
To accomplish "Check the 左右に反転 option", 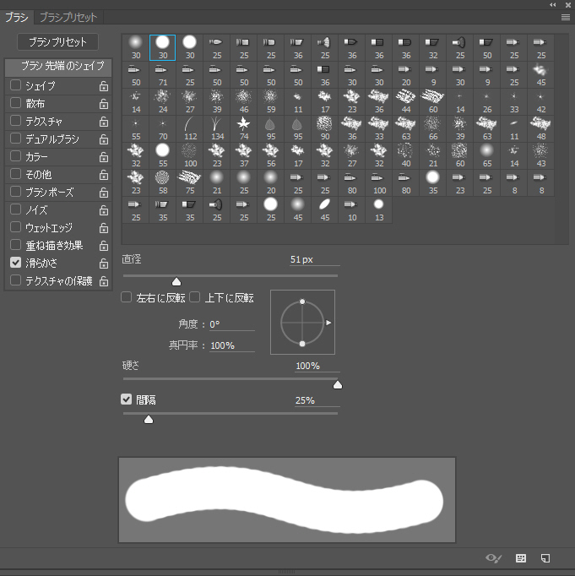I will tap(127, 296).
